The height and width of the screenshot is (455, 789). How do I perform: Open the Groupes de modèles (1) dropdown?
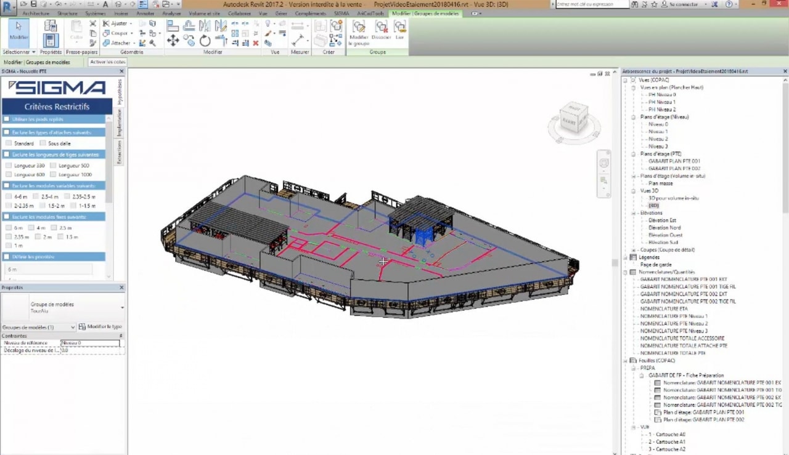tap(73, 328)
